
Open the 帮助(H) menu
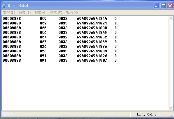[72, 13]
